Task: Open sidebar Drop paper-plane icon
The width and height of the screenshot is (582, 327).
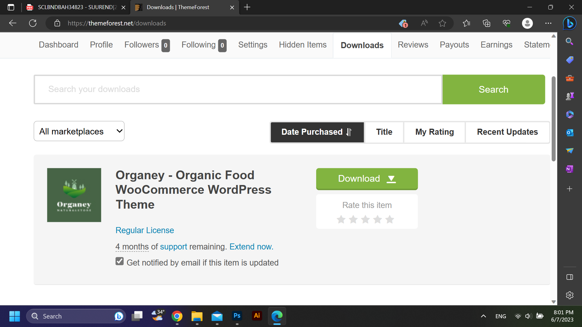Action: click(570, 151)
